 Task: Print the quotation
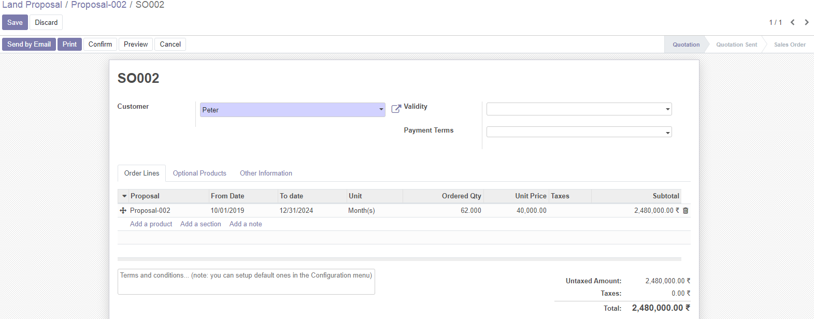(x=69, y=44)
